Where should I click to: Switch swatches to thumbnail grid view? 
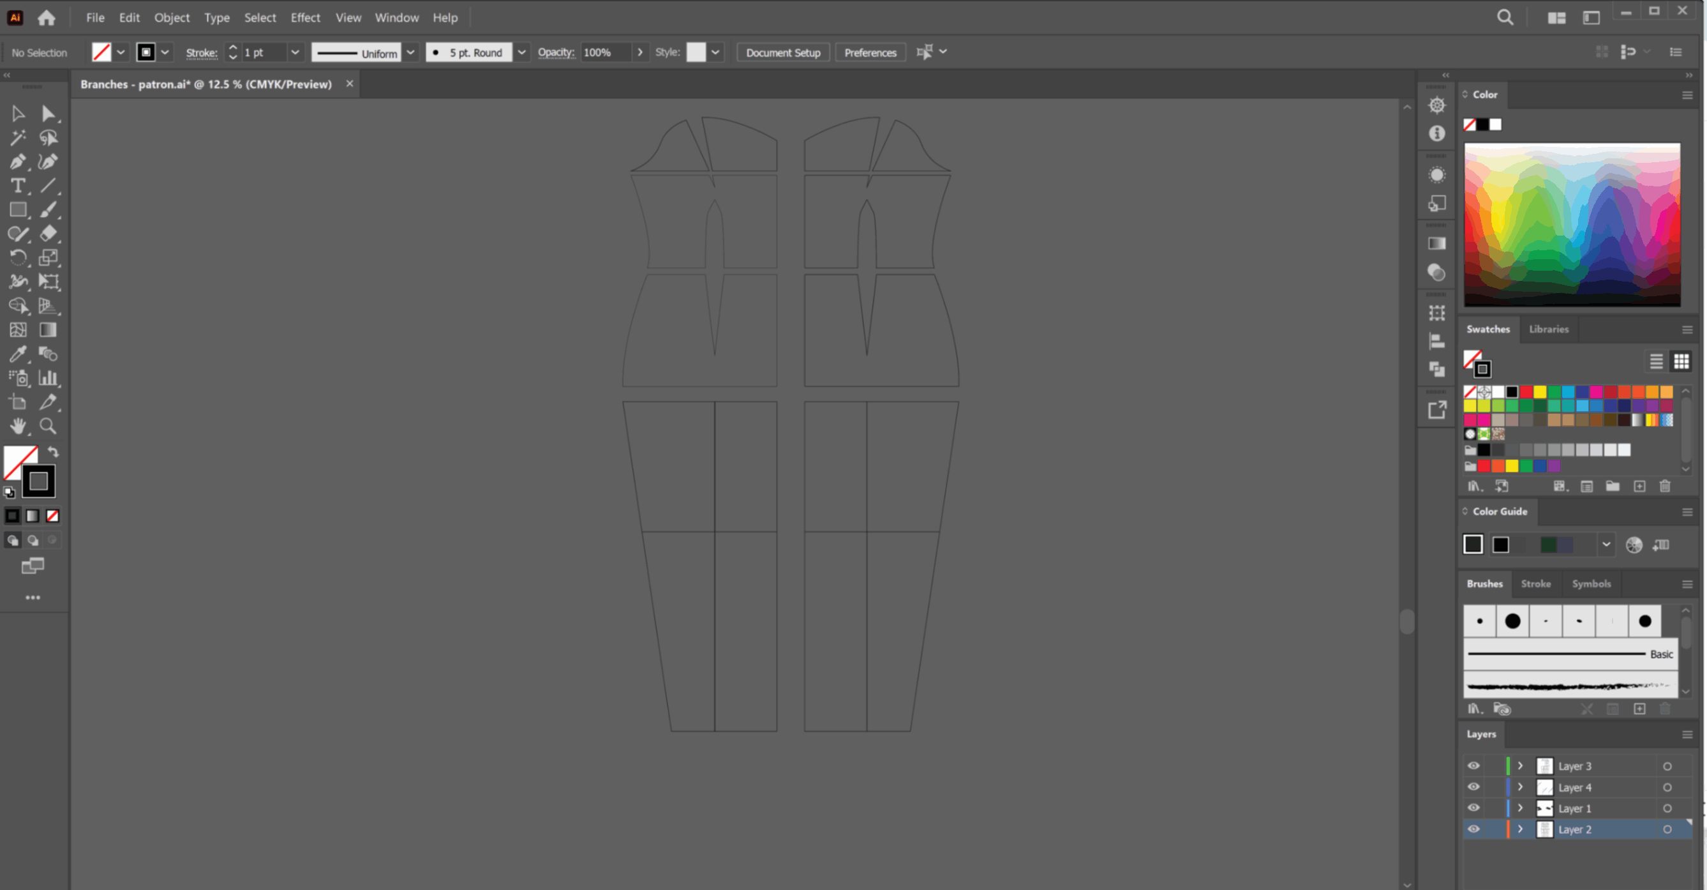[x=1681, y=361]
